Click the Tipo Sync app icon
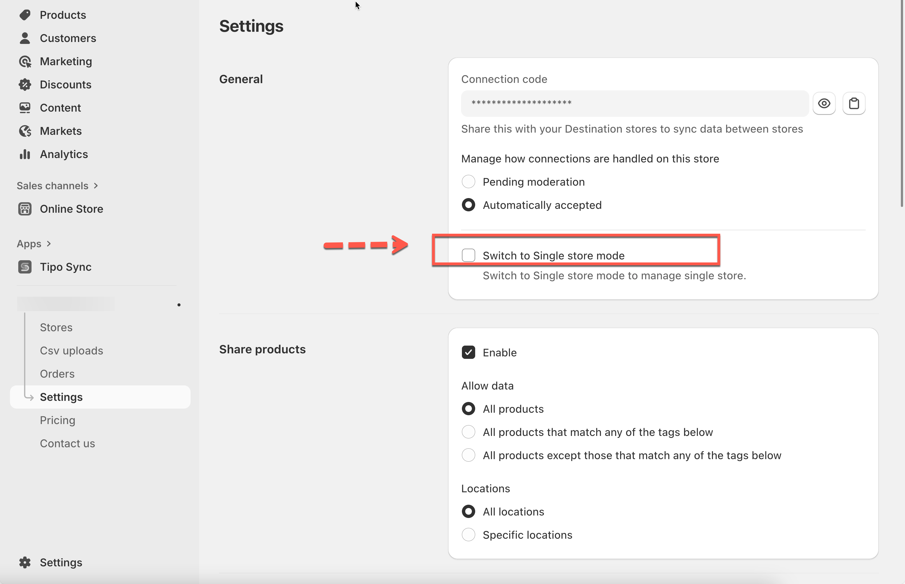 pos(25,267)
